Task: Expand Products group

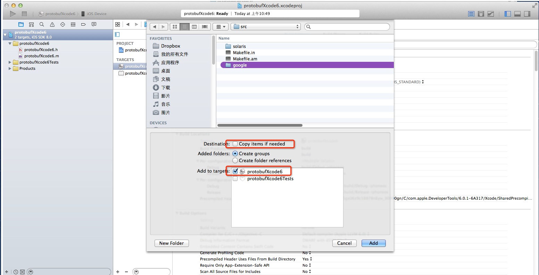Action: click(10, 69)
